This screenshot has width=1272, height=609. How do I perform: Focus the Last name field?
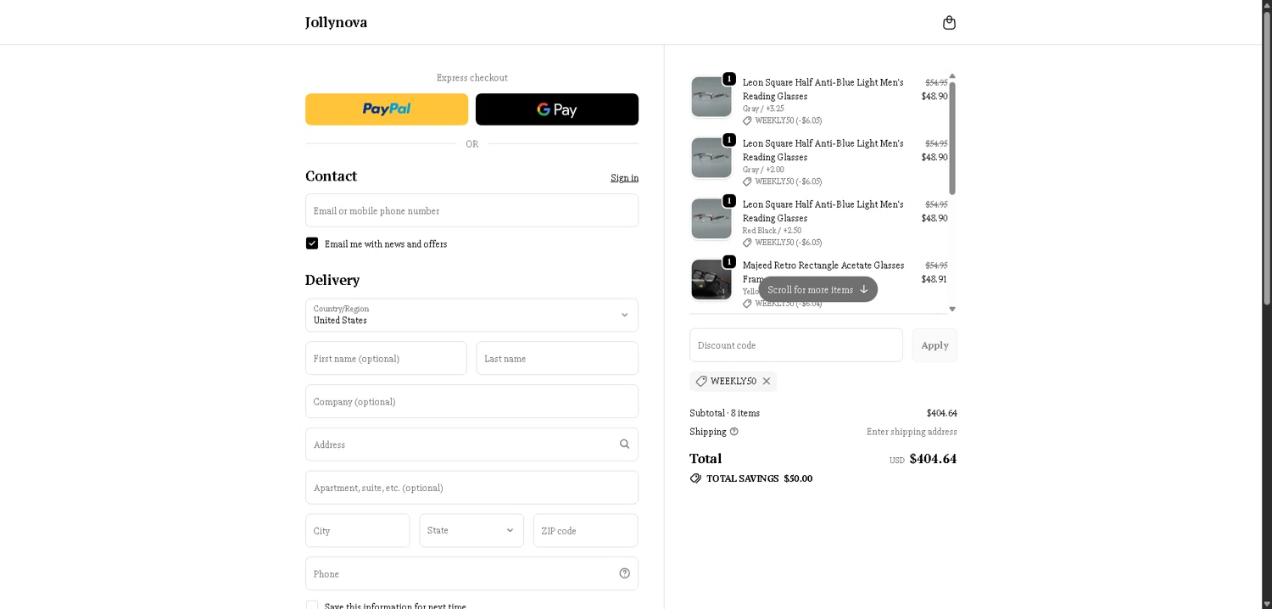pyautogui.click(x=557, y=358)
